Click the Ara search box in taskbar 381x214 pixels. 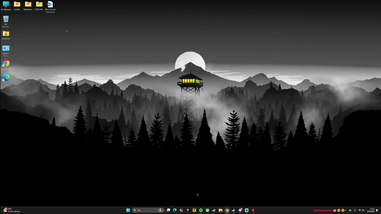click(148, 210)
